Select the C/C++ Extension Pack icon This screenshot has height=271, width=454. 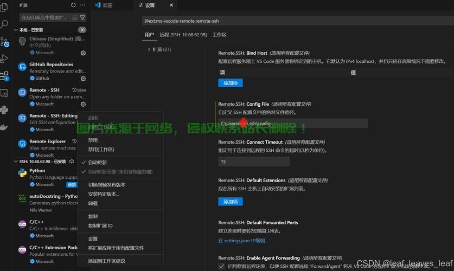(x=22, y=250)
